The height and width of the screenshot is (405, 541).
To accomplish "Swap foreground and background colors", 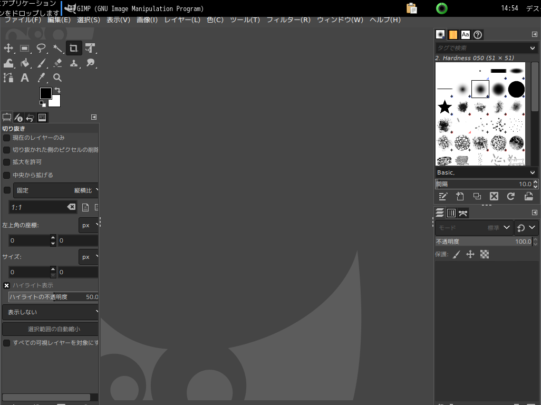I will tap(57, 90).
